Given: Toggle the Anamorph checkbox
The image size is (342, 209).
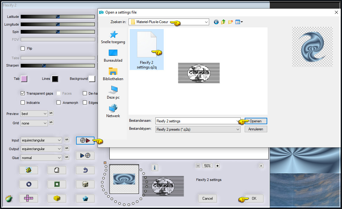Looking at the screenshot, I should click(58, 103).
